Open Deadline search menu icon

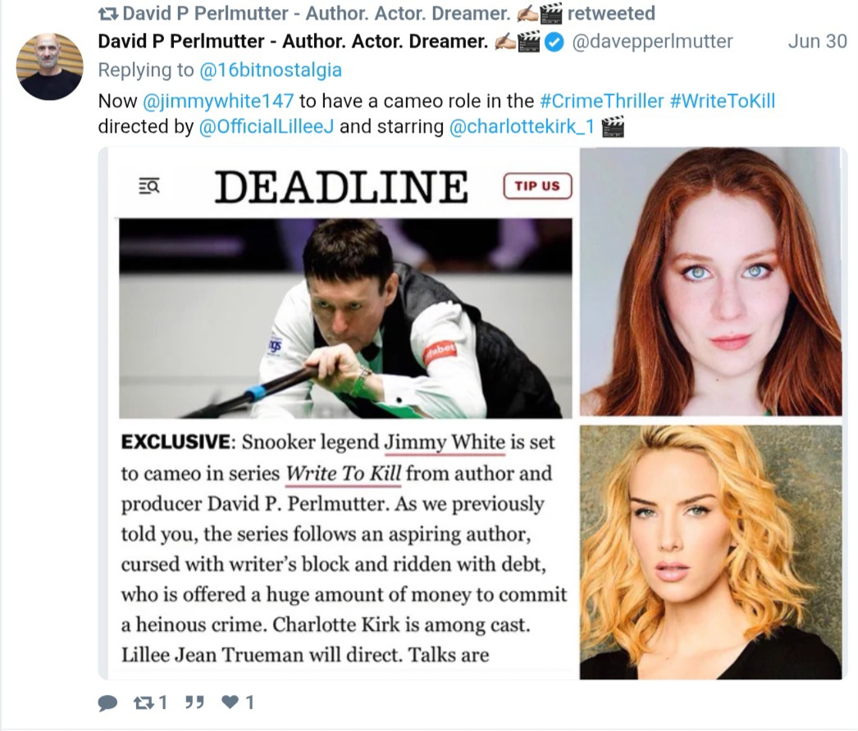148,186
